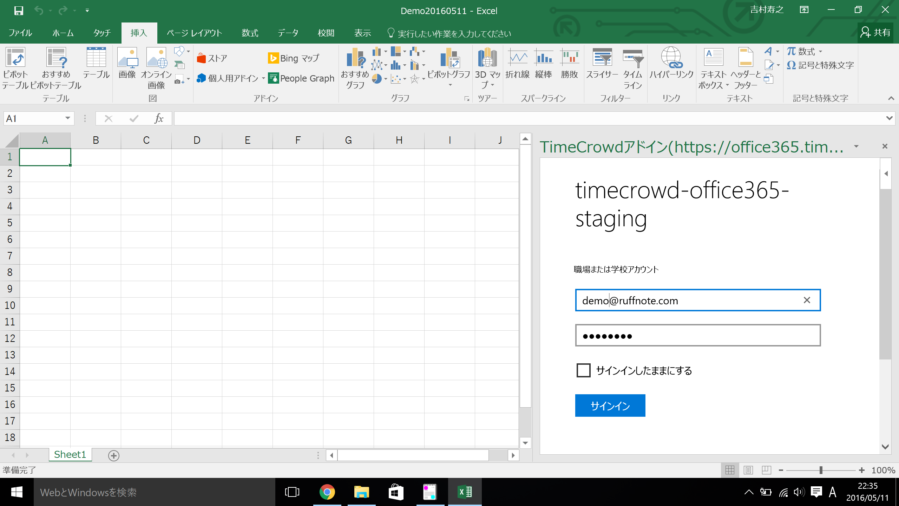
Task: Switch to page layout view in status bar
Action: tap(748, 470)
